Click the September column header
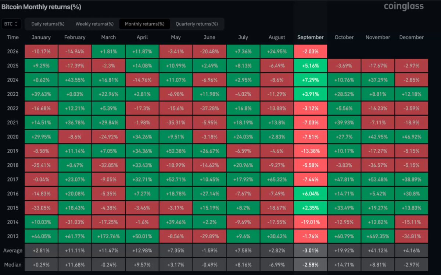This screenshot has width=441, height=275. point(310,37)
